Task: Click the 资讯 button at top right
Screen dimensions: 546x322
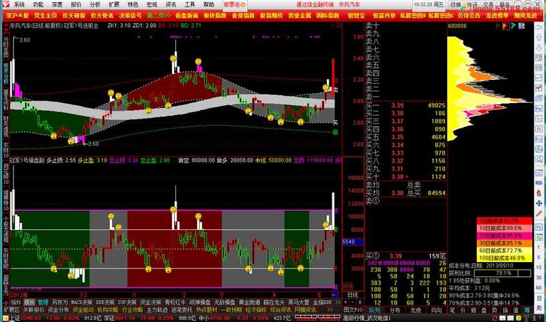Action: click(x=472, y=5)
